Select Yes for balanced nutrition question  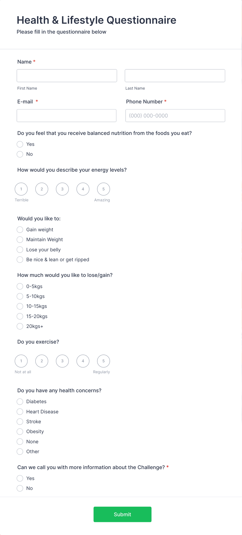point(20,144)
